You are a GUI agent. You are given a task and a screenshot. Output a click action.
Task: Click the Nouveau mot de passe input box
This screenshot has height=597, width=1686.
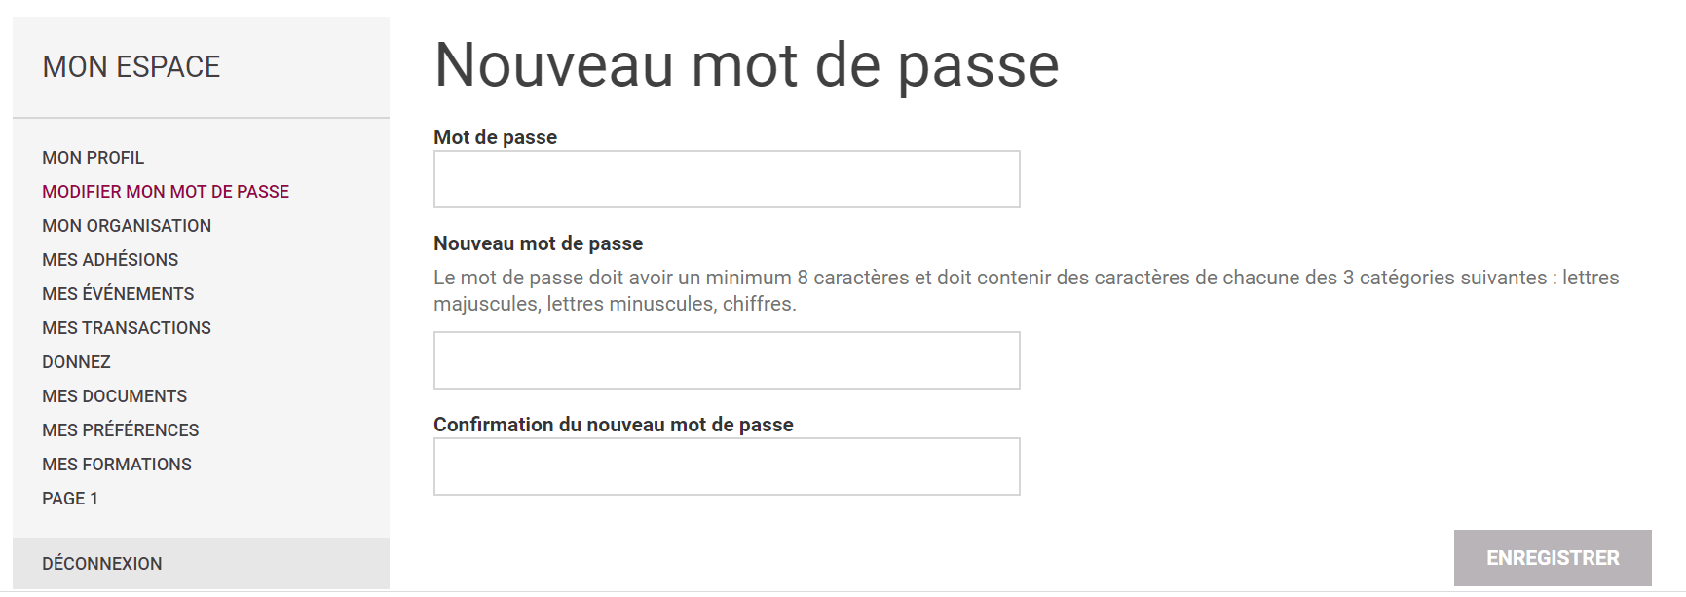click(x=727, y=360)
